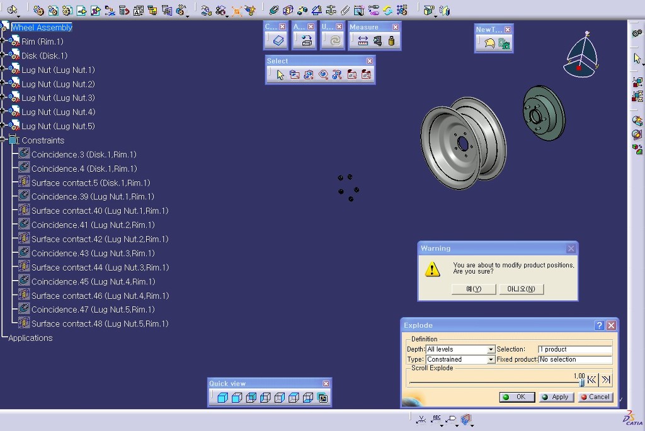The width and height of the screenshot is (645, 431).
Task: Click the Fixed product input field
Action: click(x=574, y=360)
